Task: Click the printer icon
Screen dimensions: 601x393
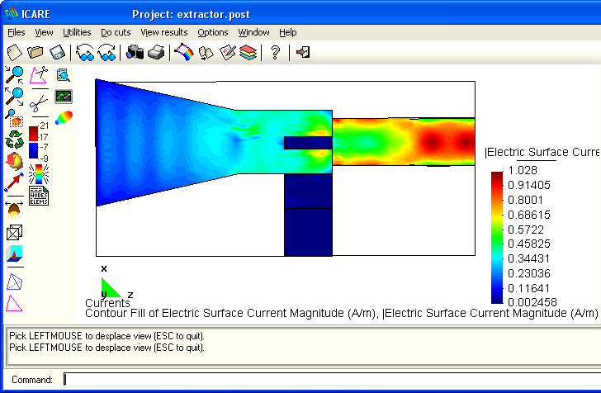Action: pyautogui.click(x=156, y=52)
